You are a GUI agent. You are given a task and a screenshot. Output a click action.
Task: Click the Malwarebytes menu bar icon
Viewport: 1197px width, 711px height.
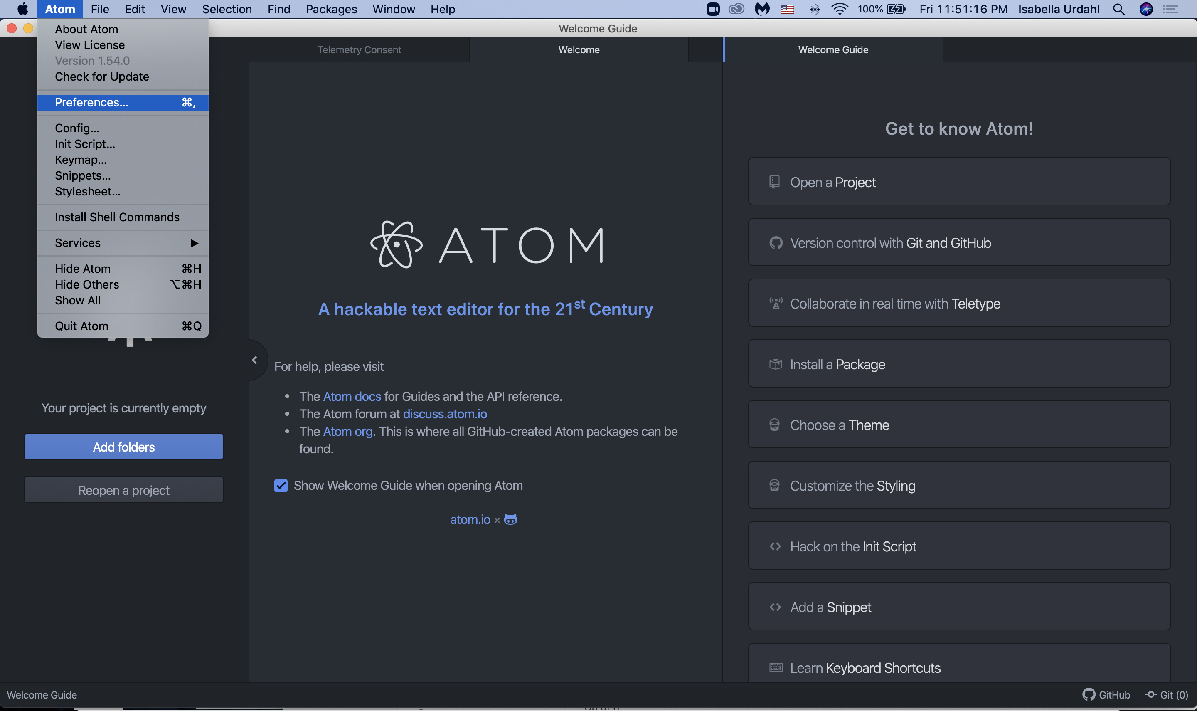tap(762, 9)
